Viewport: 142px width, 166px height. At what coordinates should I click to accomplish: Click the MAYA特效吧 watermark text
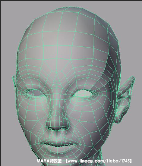[49, 161]
